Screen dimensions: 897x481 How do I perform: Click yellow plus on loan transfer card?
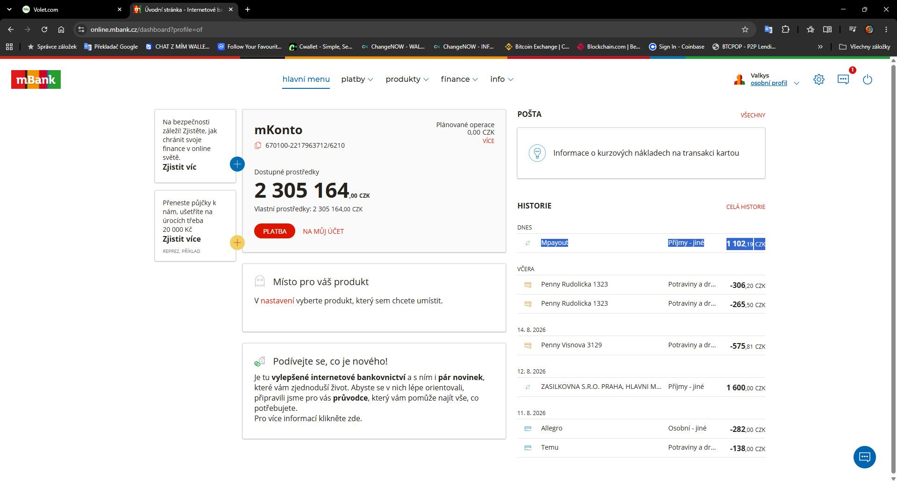pos(237,243)
